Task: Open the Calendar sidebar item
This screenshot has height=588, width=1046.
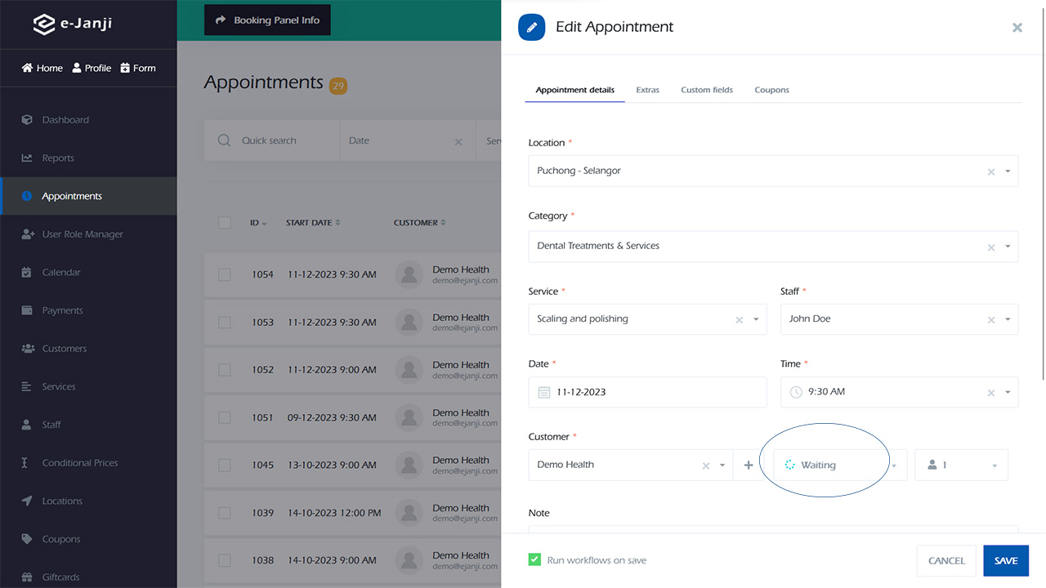Action: pos(61,273)
